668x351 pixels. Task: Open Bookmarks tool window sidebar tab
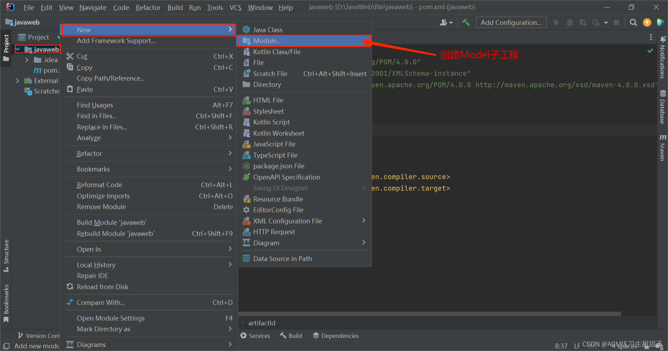[6, 303]
